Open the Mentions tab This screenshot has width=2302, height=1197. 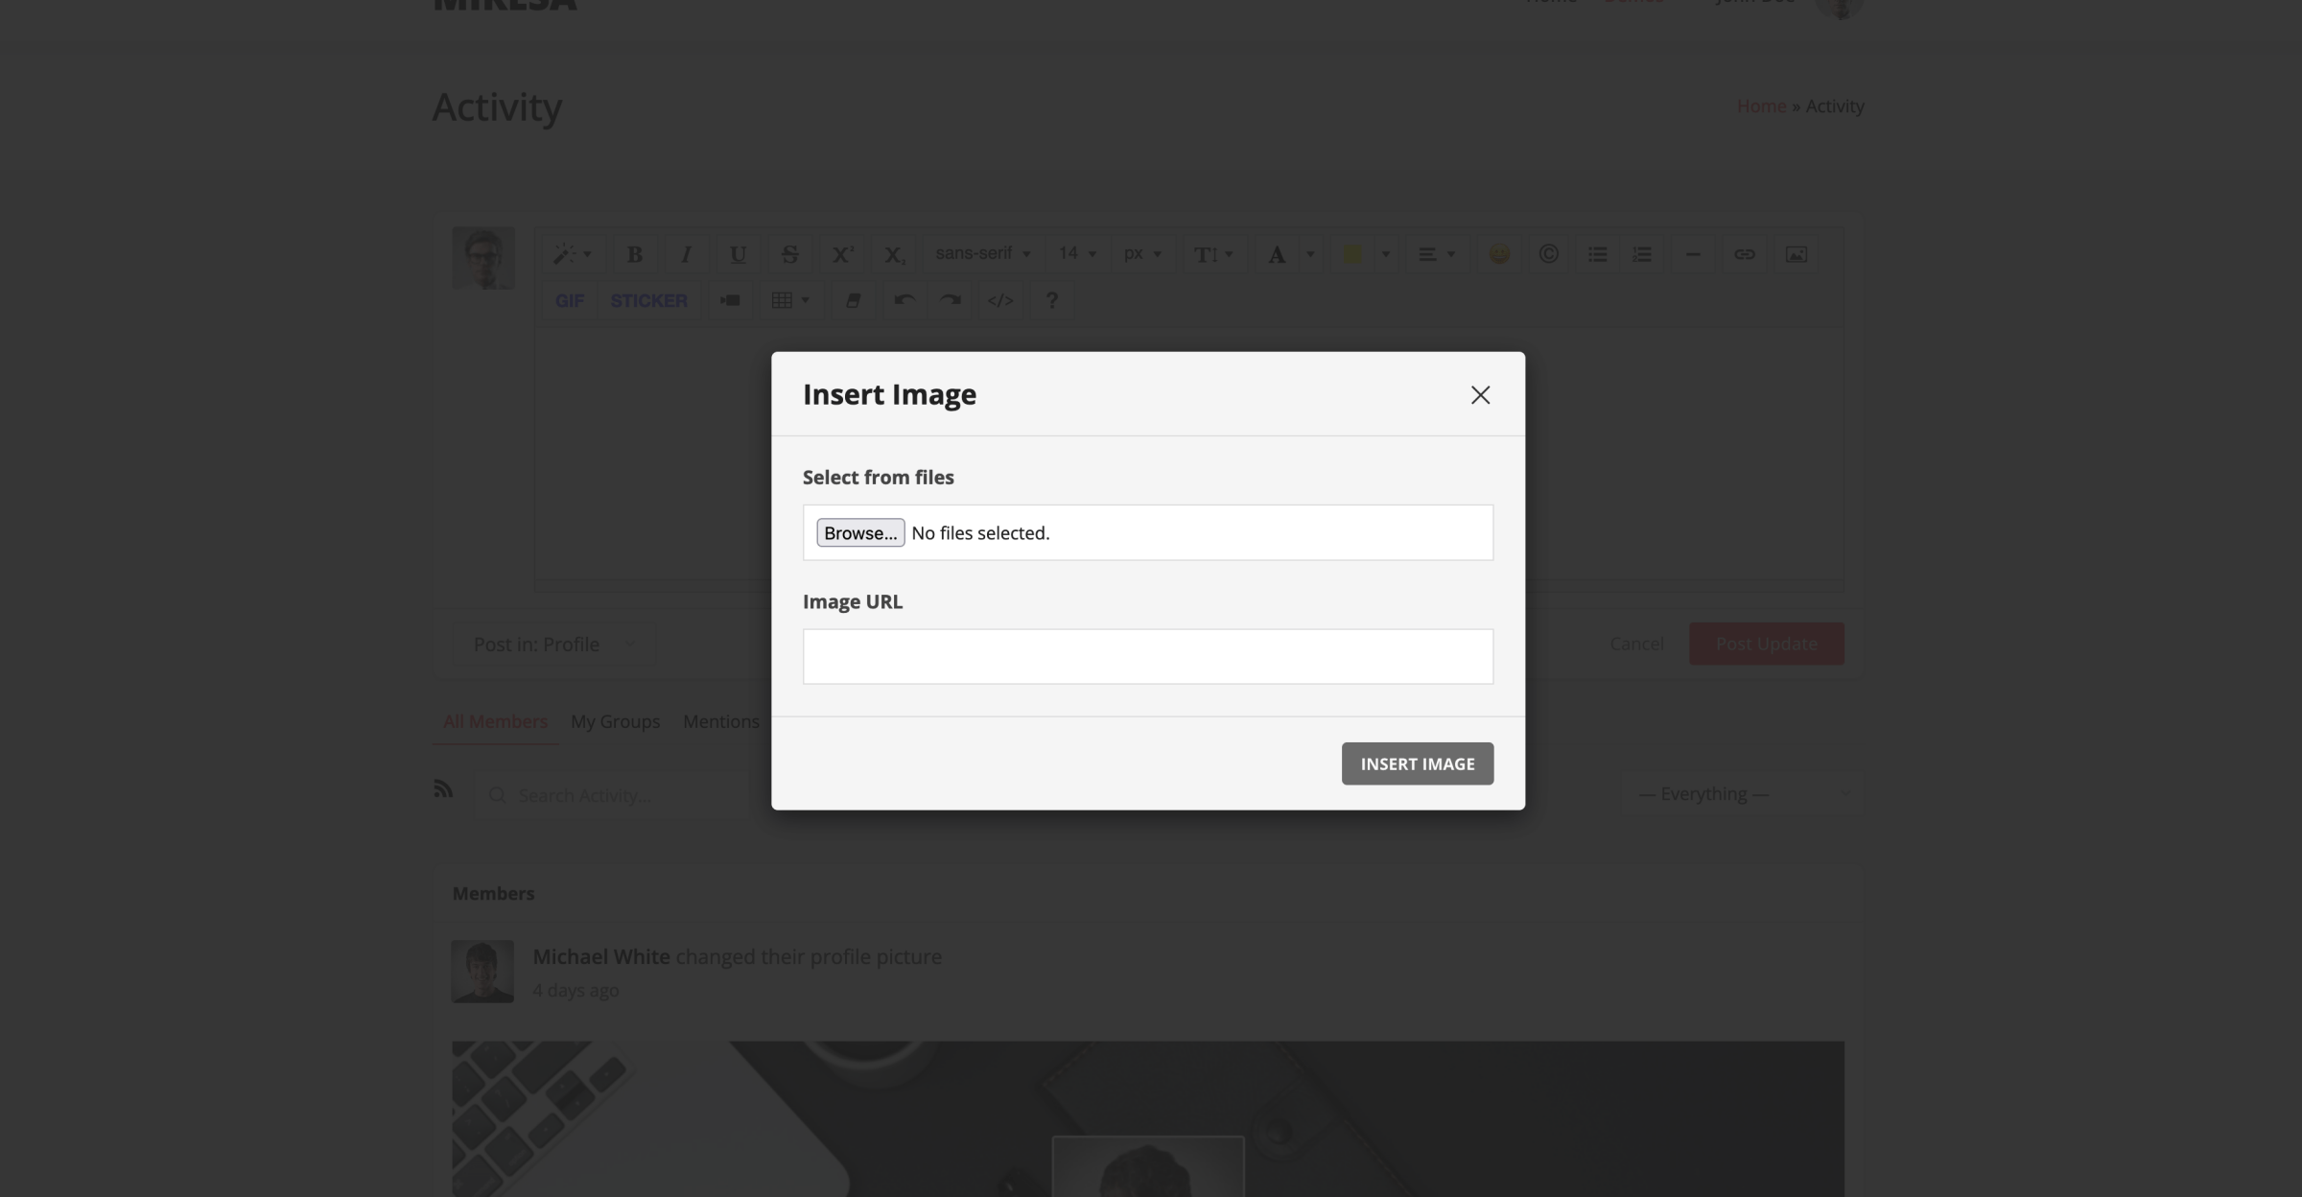tap(721, 721)
